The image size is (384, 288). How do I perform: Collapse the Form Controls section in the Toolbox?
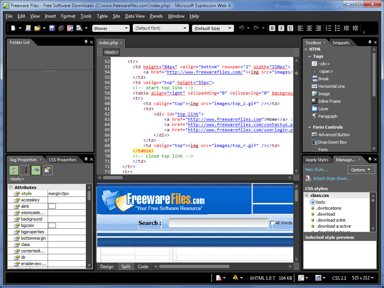[309, 127]
